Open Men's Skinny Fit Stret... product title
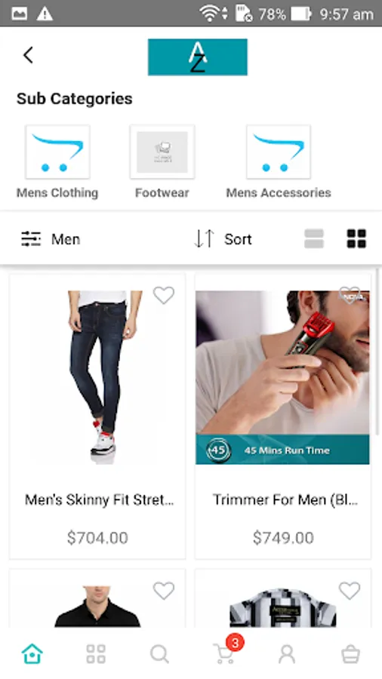The height and width of the screenshot is (679, 382). (99, 499)
